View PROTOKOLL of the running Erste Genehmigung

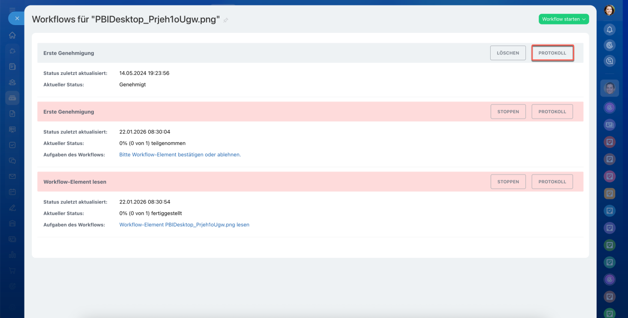point(552,112)
